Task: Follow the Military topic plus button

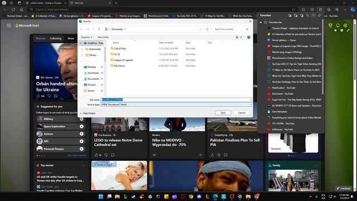Action: [81, 119]
